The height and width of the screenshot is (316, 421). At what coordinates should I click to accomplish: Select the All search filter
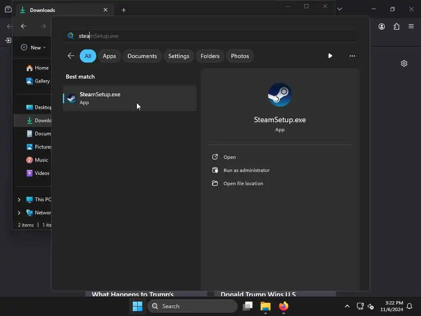click(88, 56)
